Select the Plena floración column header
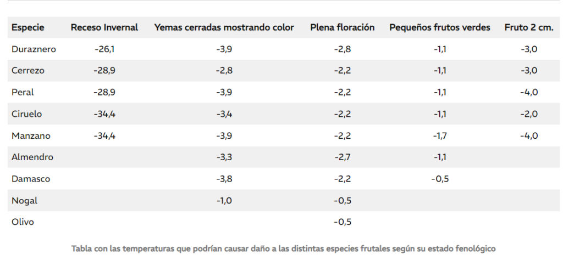Screen dimensions: 563x266 pyautogui.click(x=342, y=27)
